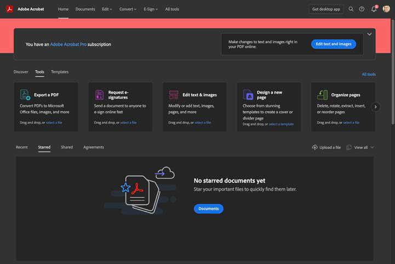Image resolution: width=395 pixels, height=264 pixels.
Task: Switch to the Agreements tab
Action: [94, 147]
